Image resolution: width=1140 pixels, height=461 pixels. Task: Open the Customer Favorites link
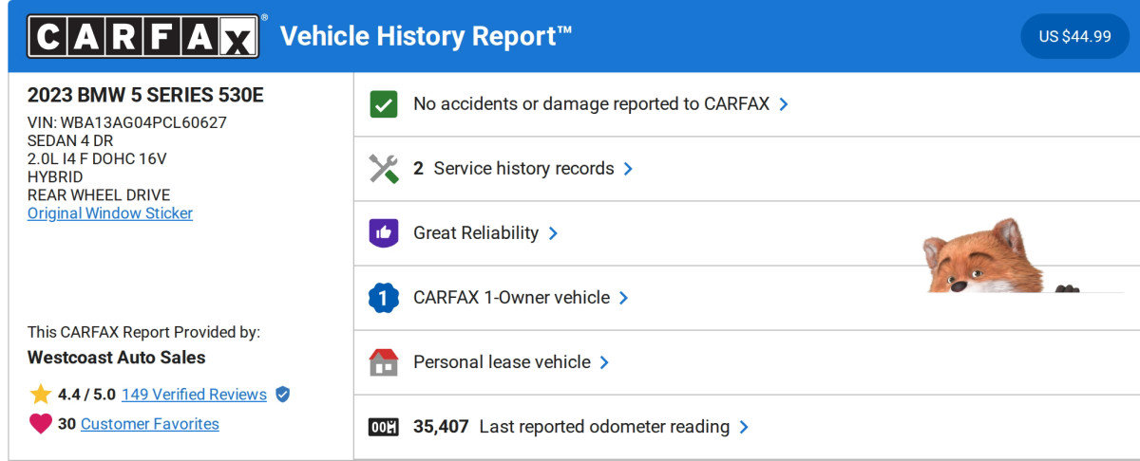(150, 424)
